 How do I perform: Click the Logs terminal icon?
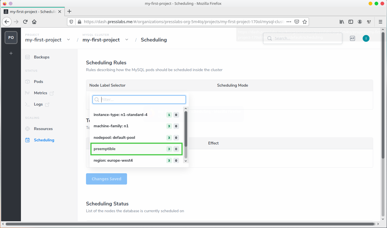click(27, 104)
